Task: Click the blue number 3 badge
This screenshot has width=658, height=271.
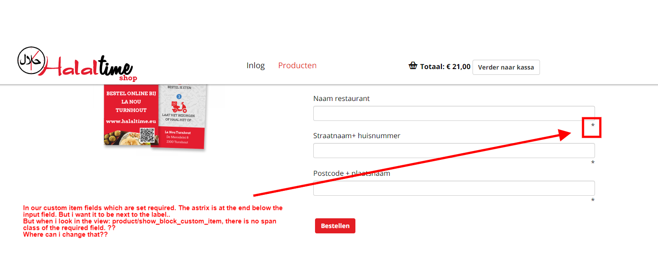Action: 179,96
